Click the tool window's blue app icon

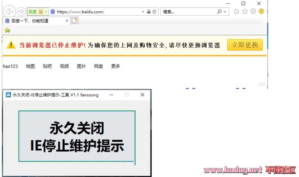pyautogui.click(x=8, y=95)
